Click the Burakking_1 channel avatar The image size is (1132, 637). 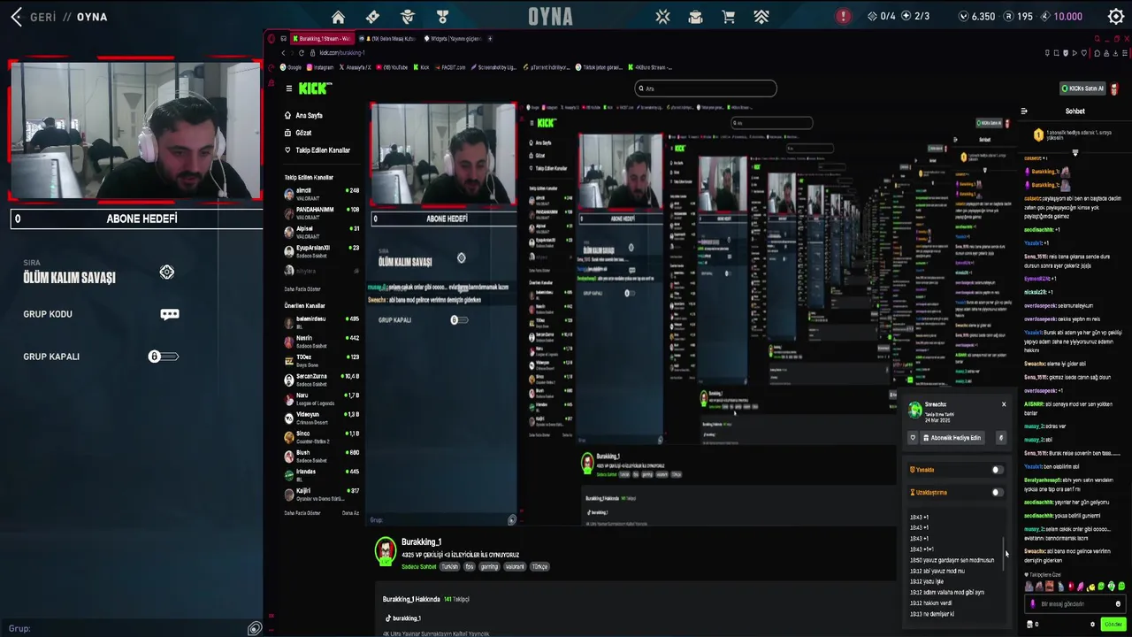[x=386, y=551]
